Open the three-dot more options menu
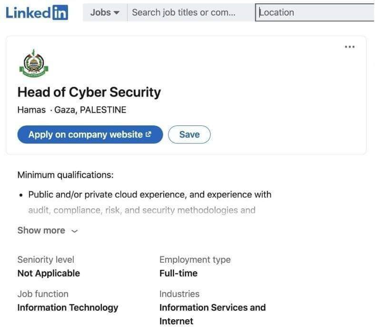Viewport: 375px width, 332px height. pos(349,47)
